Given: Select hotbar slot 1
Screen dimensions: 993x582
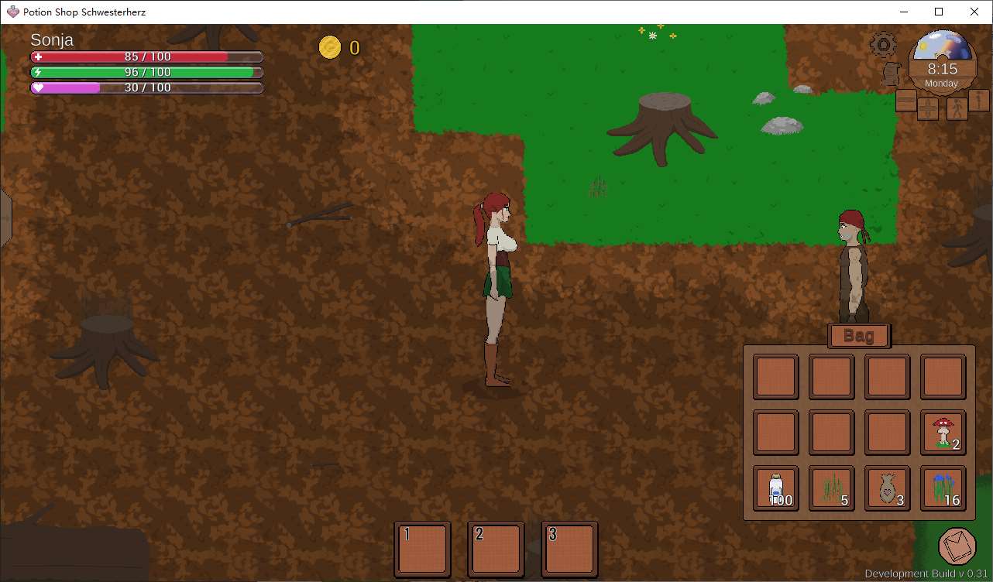Looking at the screenshot, I should point(422,549).
